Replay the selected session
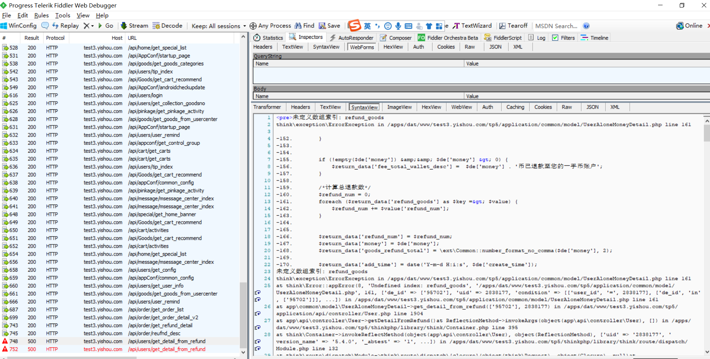The width and height of the screenshot is (710, 359). (66, 26)
